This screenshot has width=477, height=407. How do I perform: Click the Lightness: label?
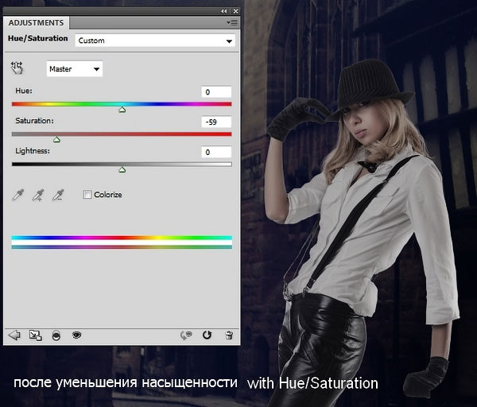pos(33,150)
